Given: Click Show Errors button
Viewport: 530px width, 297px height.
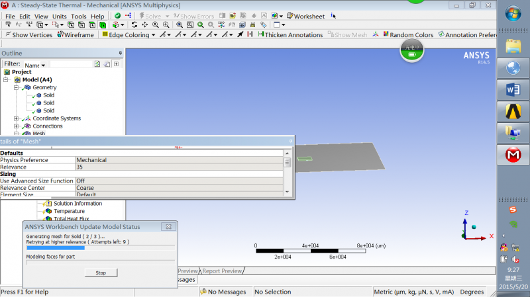Looking at the screenshot, I should (193, 16).
